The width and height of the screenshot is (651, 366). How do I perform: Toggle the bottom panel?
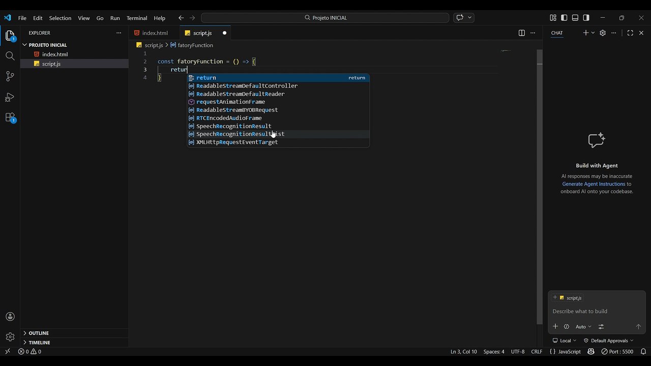coord(575,18)
